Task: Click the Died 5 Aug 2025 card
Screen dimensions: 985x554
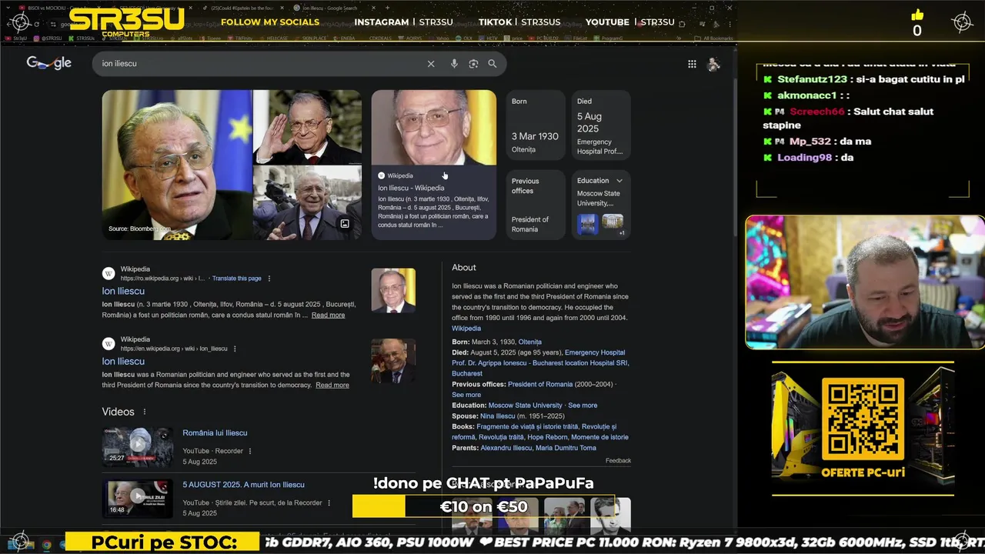Action: [x=601, y=125]
